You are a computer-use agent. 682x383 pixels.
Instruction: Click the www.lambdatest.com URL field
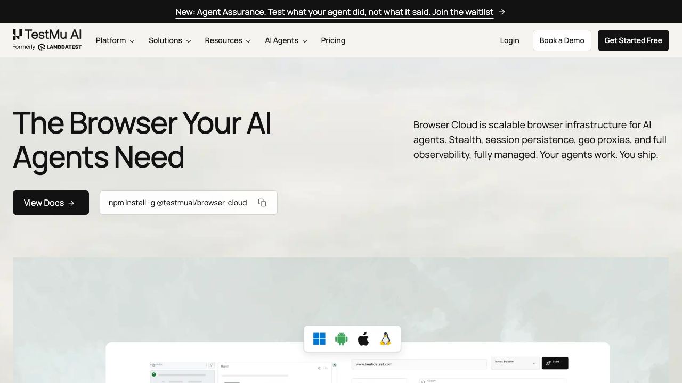[x=419, y=364]
